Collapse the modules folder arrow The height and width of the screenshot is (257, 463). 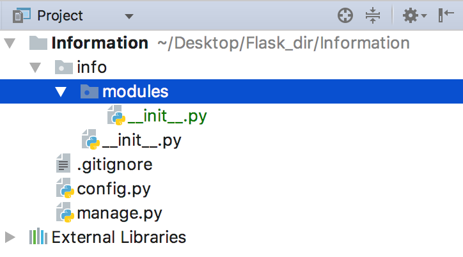click(61, 91)
